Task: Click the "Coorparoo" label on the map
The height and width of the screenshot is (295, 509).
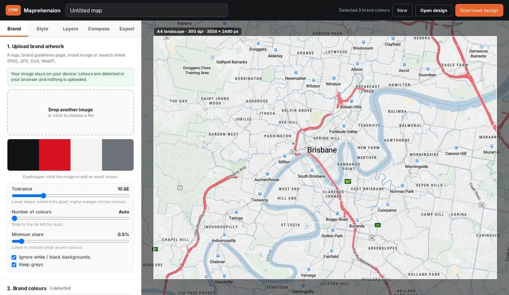Action: (x=387, y=210)
